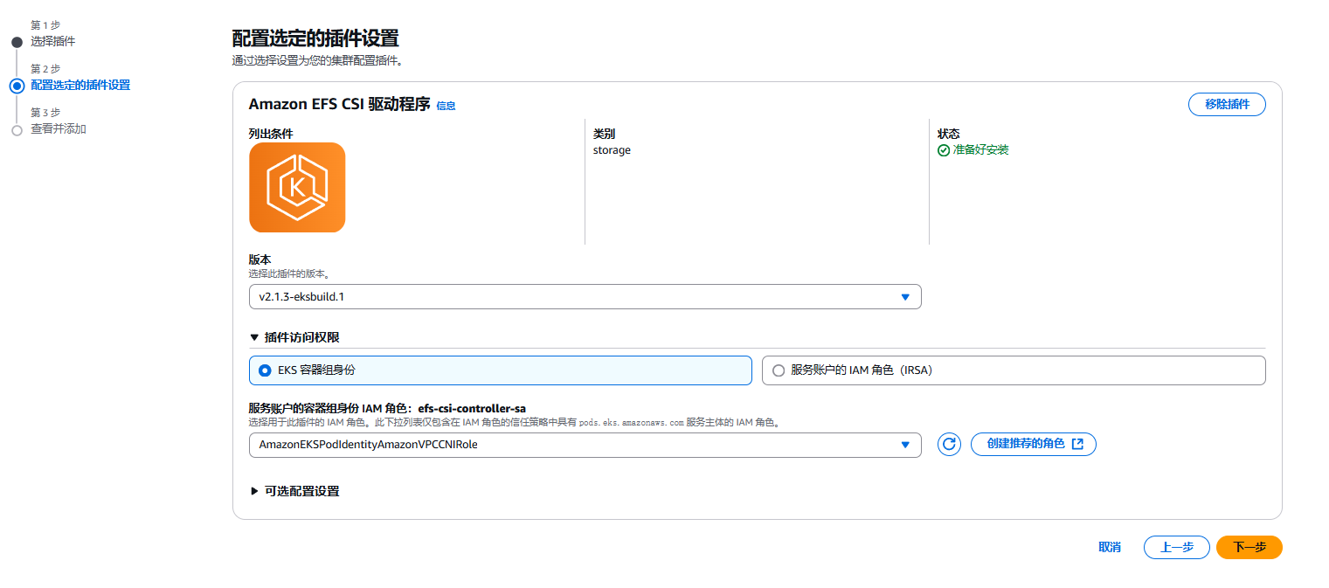Proceed with 下一步 button
The height and width of the screenshot is (588, 1329).
1249,547
